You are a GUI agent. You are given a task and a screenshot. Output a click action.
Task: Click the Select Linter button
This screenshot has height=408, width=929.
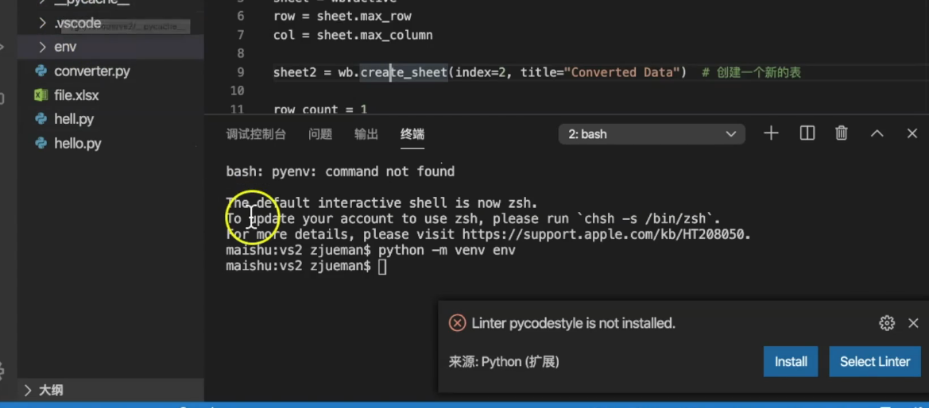(x=875, y=361)
